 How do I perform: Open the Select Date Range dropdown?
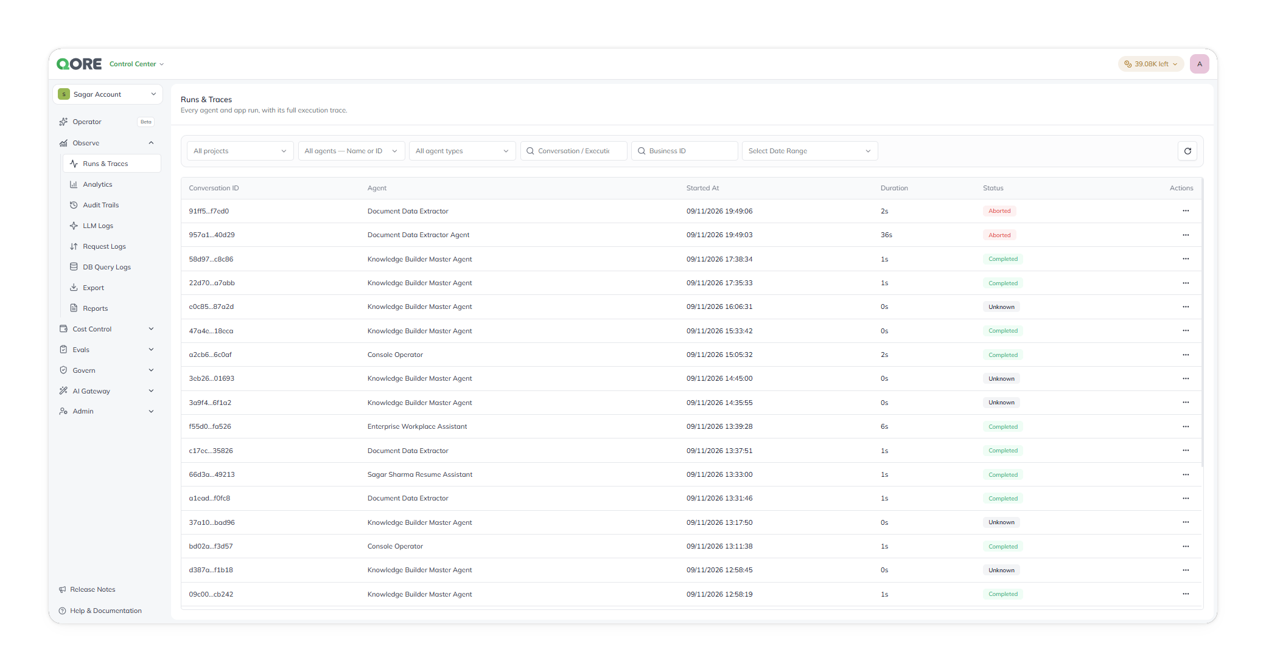coord(810,151)
